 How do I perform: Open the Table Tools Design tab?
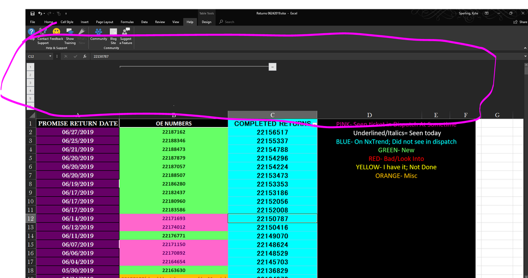point(207,22)
